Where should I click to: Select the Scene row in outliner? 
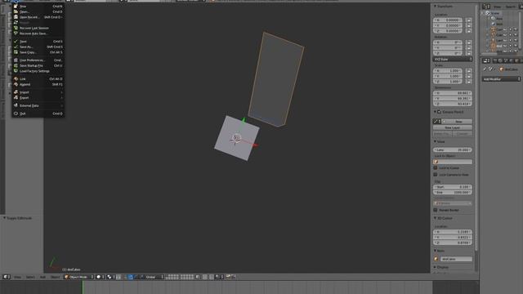[494, 13]
